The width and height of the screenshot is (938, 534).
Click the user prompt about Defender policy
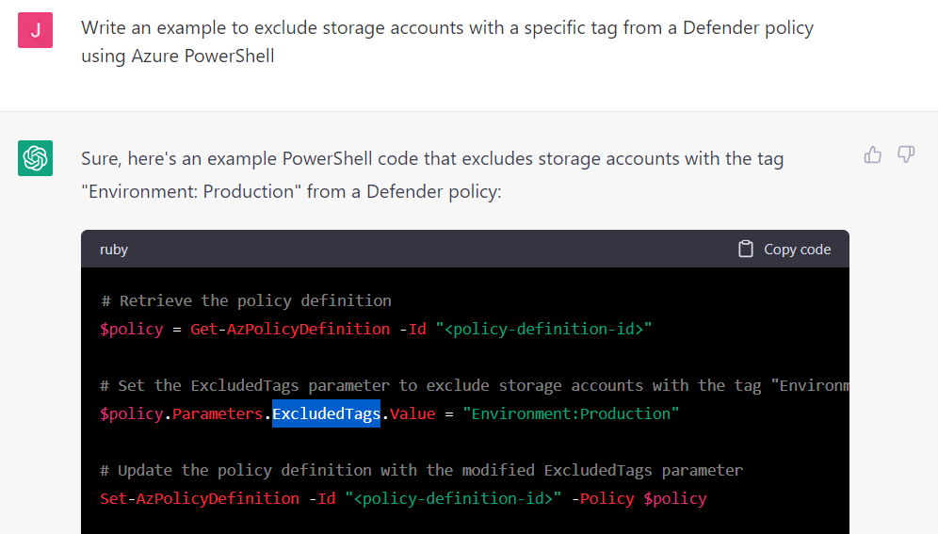pyautogui.click(x=446, y=41)
